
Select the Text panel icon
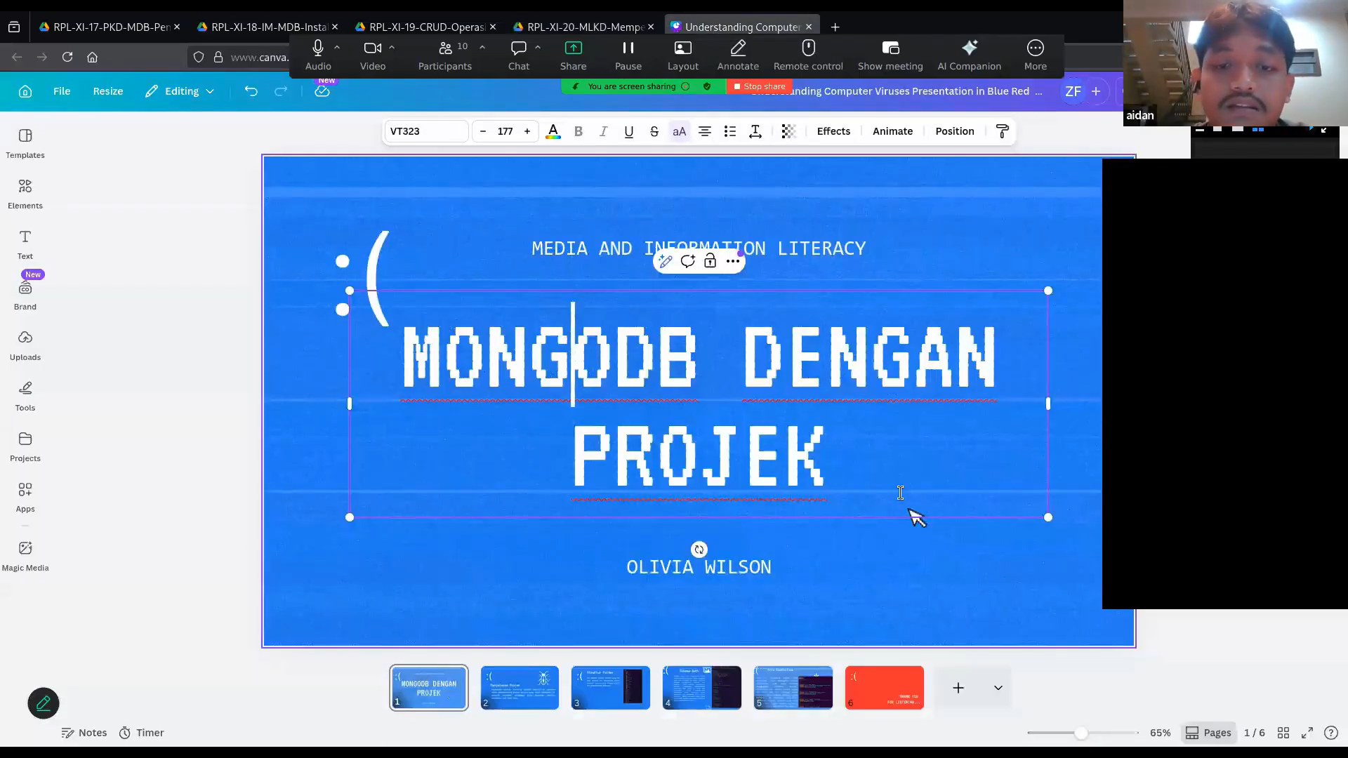pyautogui.click(x=25, y=244)
